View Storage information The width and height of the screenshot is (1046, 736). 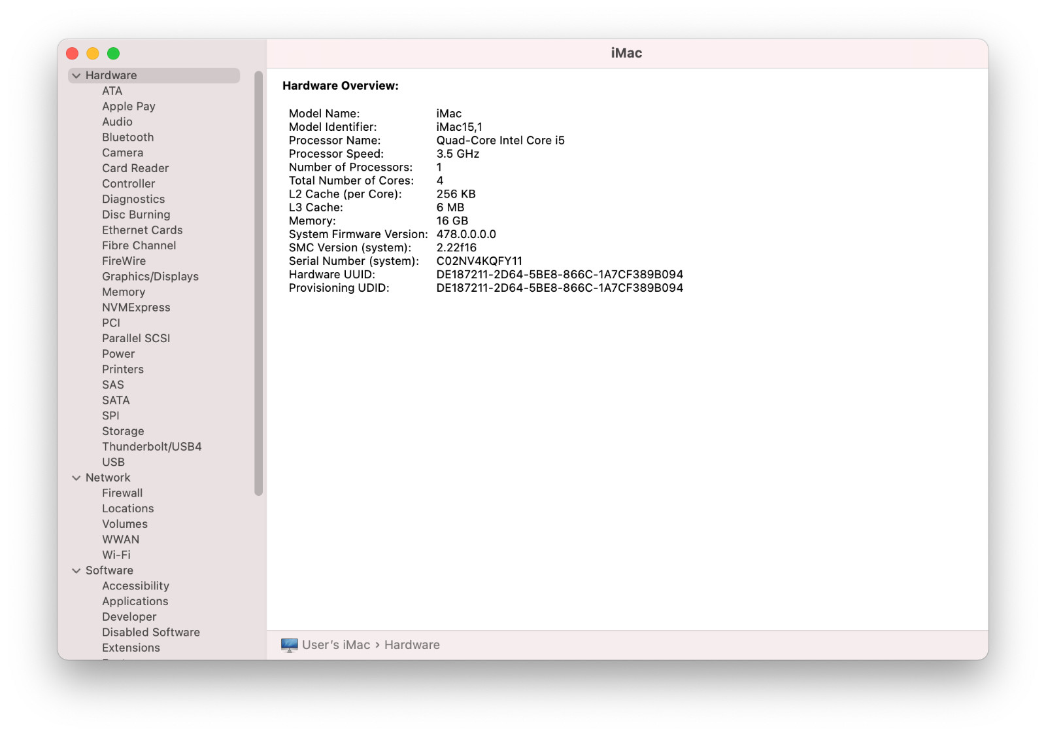click(x=123, y=432)
